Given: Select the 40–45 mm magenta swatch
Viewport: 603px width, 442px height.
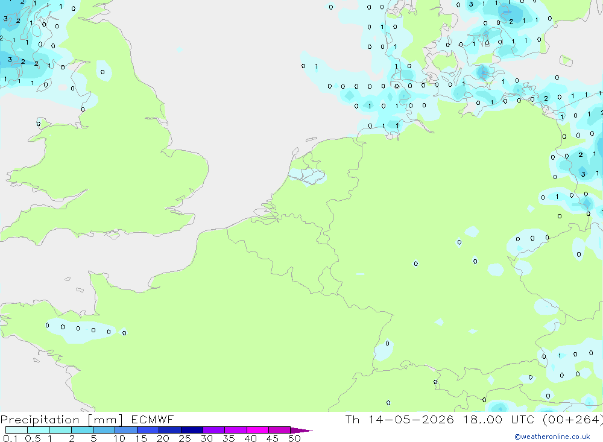Looking at the screenshot, I should click(x=257, y=430).
